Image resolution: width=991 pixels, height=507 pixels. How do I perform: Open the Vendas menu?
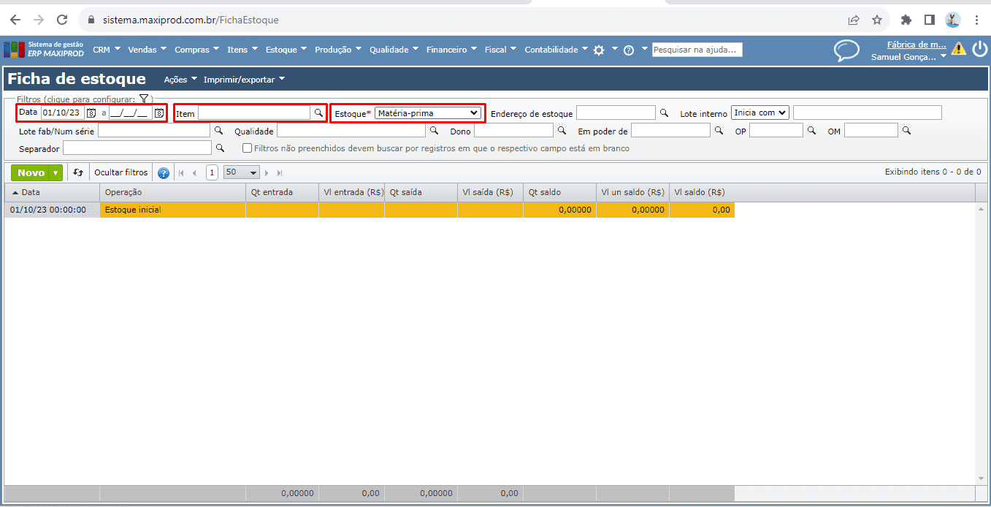(148, 50)
